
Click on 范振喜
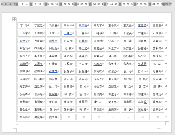[98, 79]
